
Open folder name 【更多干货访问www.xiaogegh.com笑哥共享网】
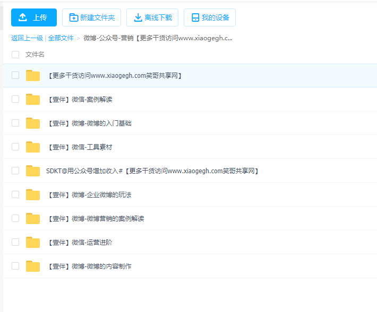tap(115, 76)
